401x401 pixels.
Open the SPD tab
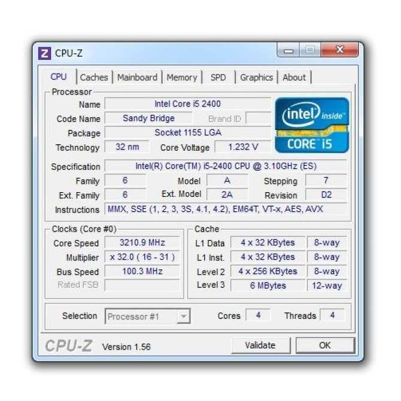tap(218, 77)
